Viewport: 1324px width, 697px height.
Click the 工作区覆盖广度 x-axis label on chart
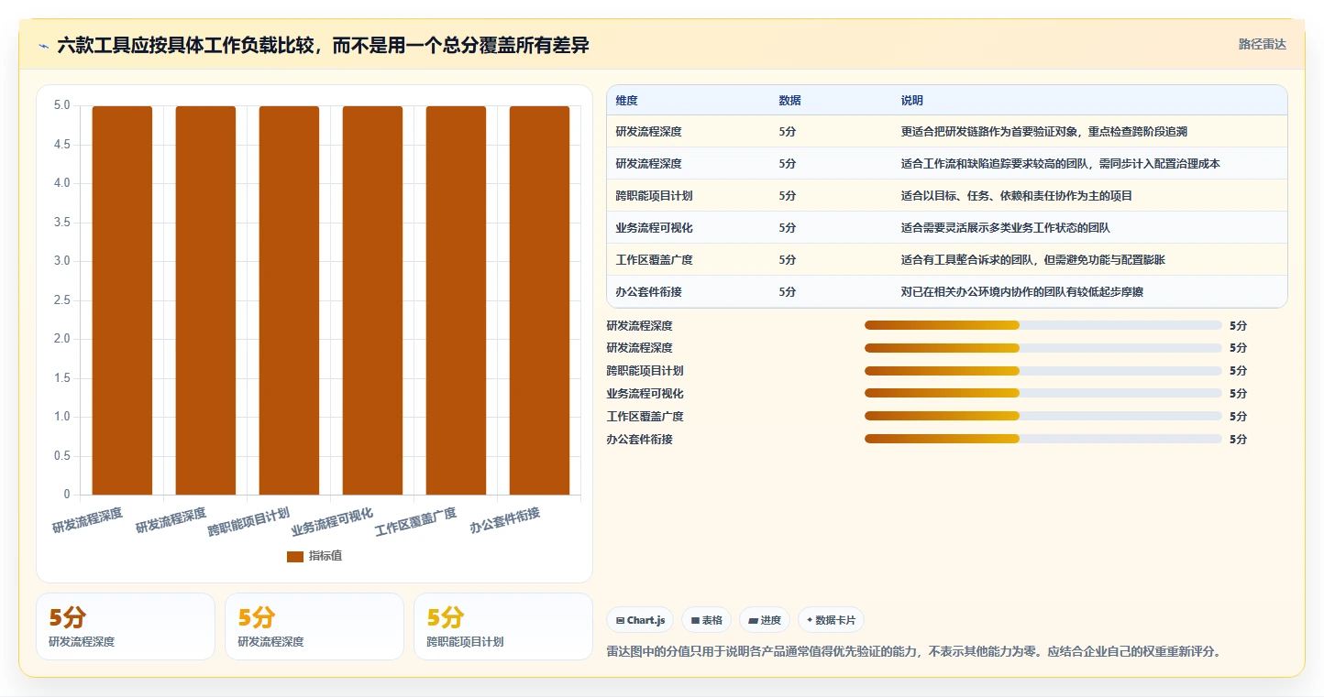(x=415, y=521)
